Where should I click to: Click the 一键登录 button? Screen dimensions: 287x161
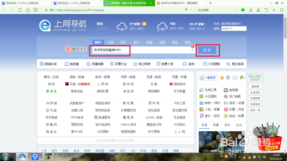208,78
